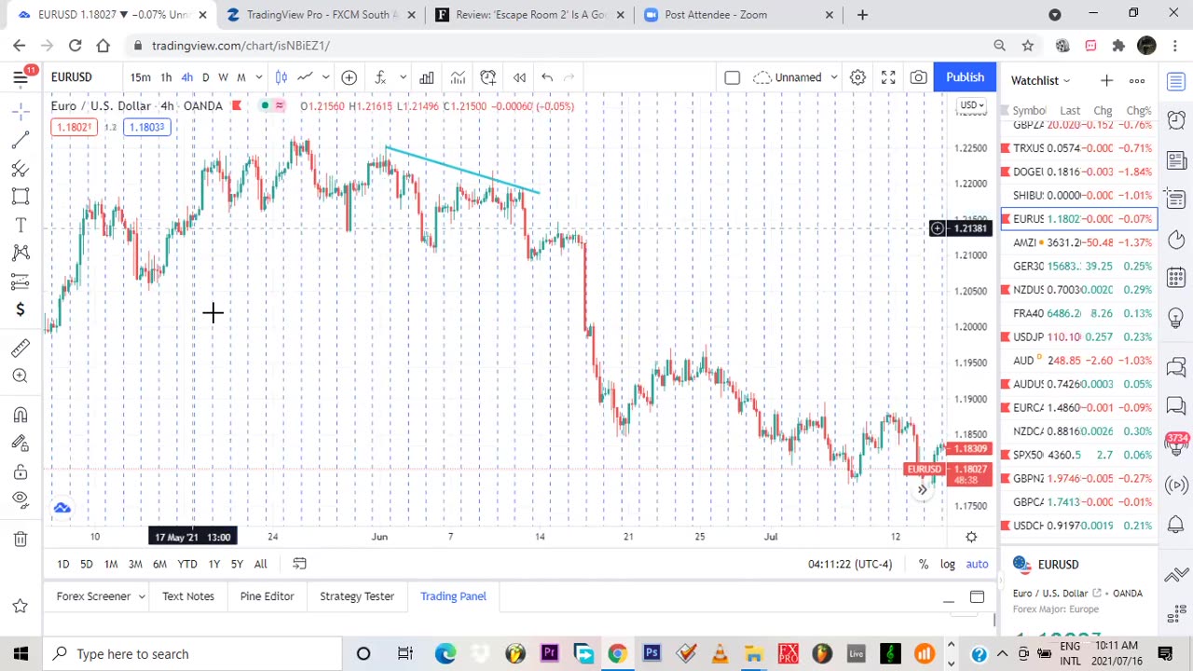
Task: Switch to the Trading Panel tab
Action: pos(453,596)
